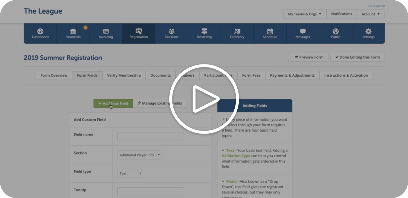The image size is (408, 198).
Task: Open the Notifications button
Action: pos(342,14)
